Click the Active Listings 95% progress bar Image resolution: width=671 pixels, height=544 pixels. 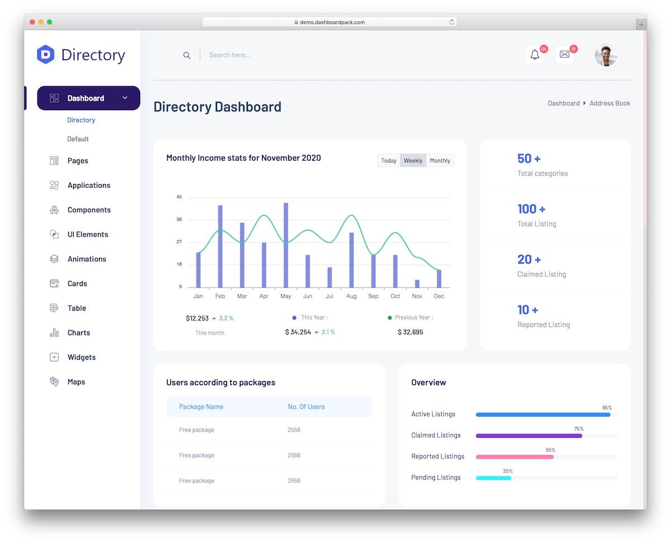tap(543, 415)
